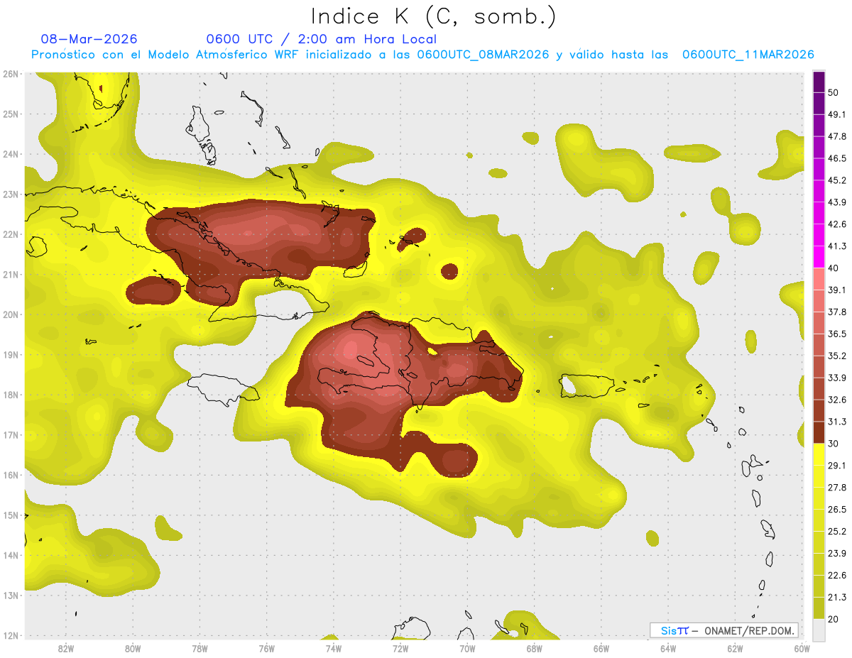
Task: Pick the dark brown swatch between 30 and 31.3
Action: click(819, 433)
